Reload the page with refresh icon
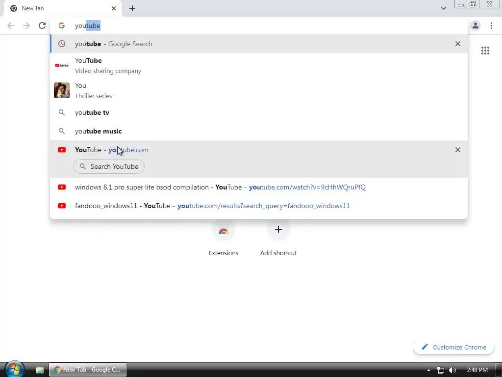Screen dimensions: 502x377 tap(42, 26)
